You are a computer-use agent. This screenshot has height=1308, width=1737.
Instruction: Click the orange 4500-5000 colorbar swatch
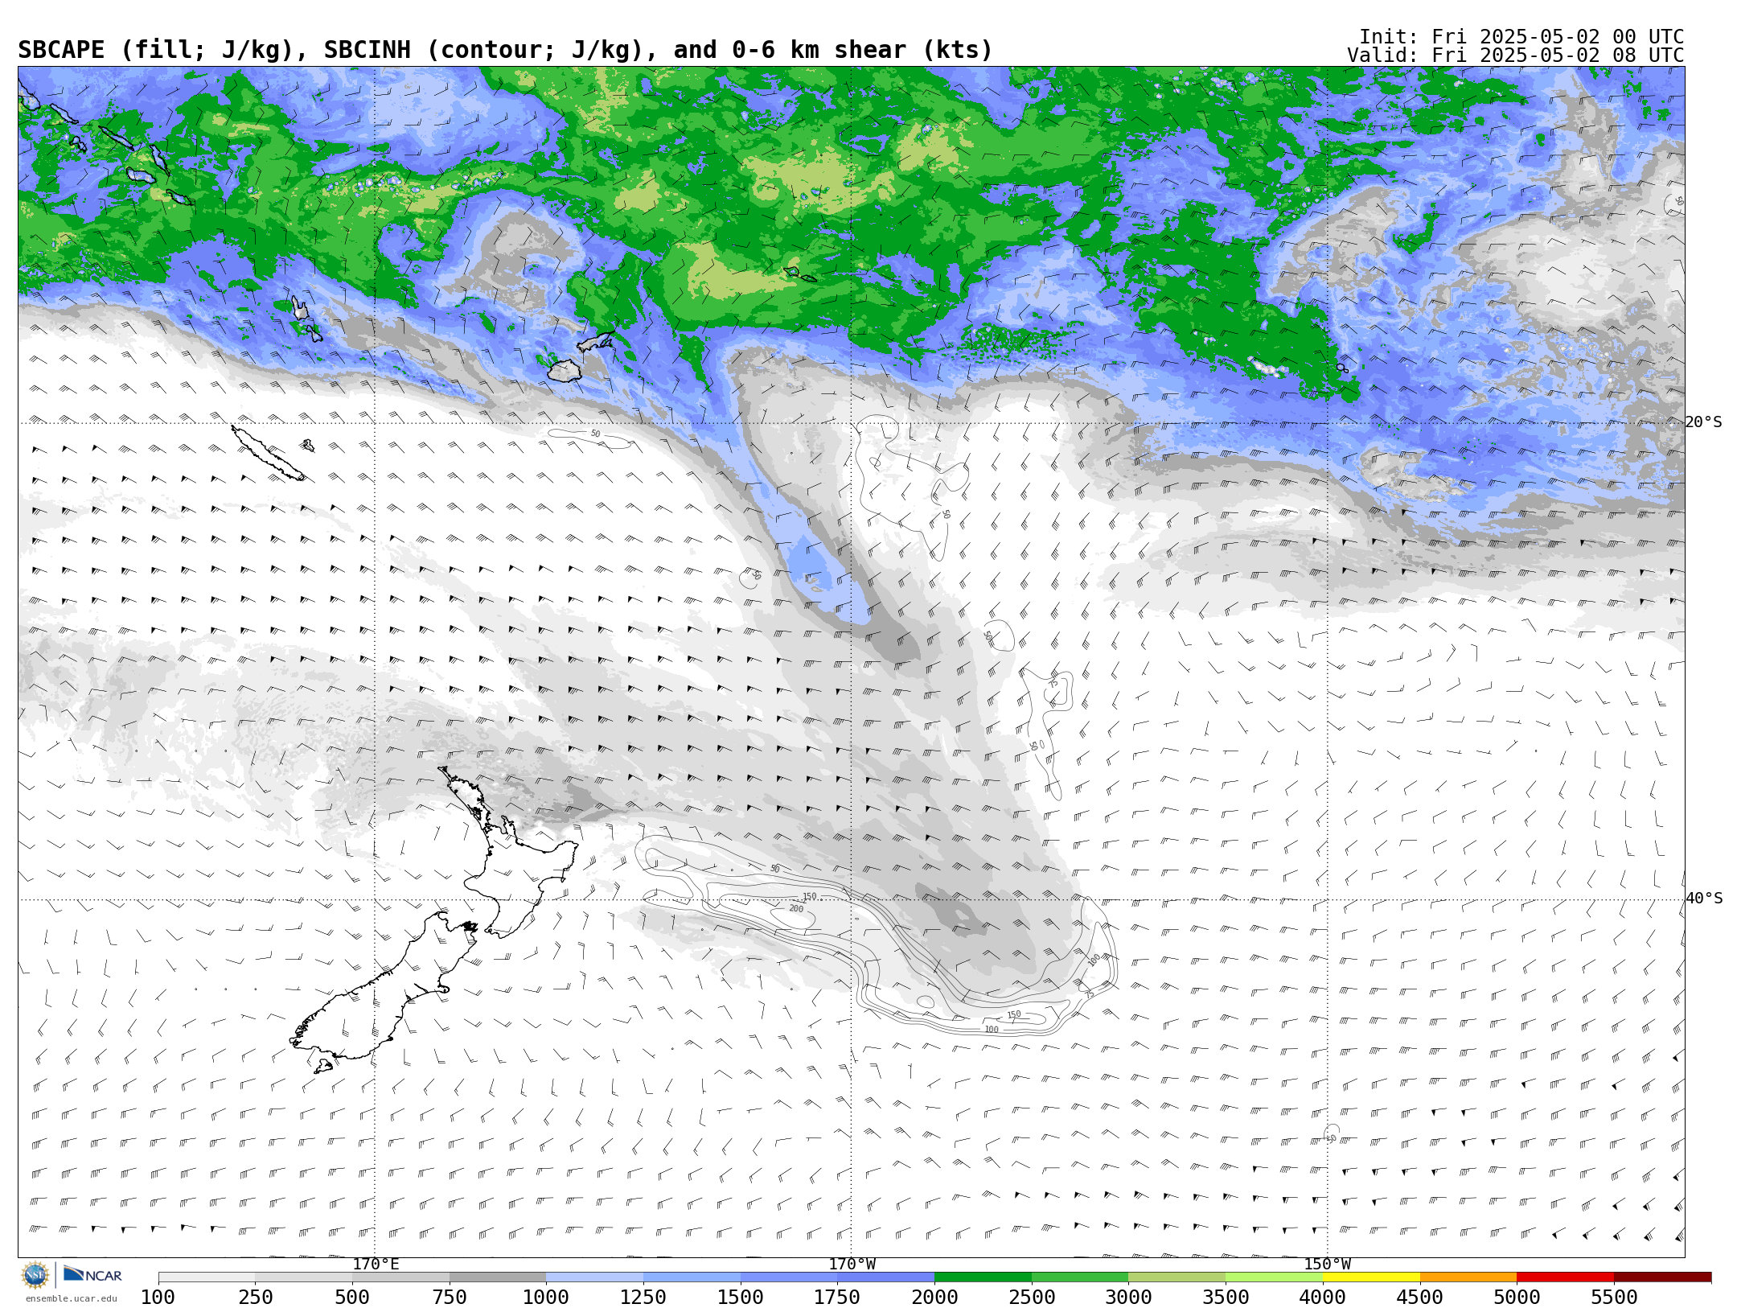(1468, 1277)
